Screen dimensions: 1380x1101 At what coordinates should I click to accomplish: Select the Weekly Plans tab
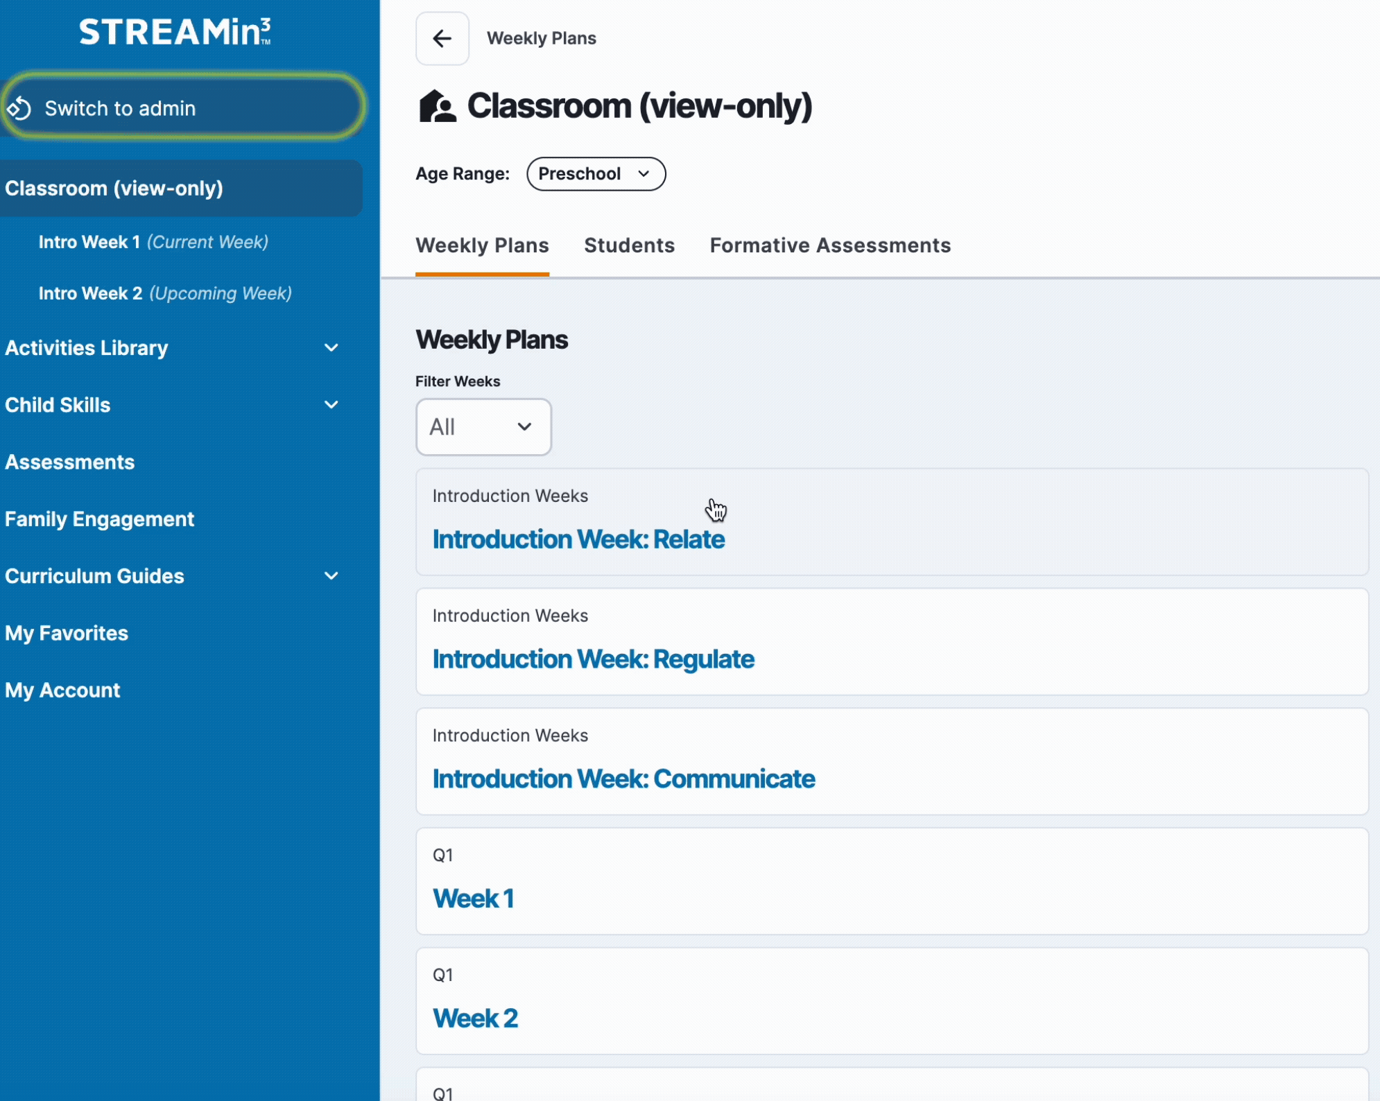[x=482, y=245]
